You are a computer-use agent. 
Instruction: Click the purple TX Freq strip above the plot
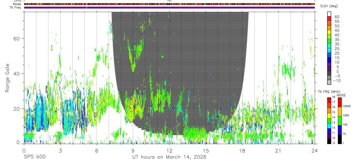coord(169,7)
